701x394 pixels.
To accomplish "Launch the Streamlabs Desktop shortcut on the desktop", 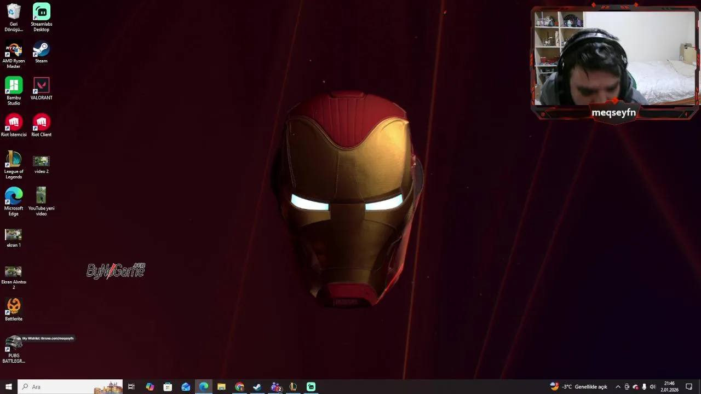I will click(x=41, y=18).
